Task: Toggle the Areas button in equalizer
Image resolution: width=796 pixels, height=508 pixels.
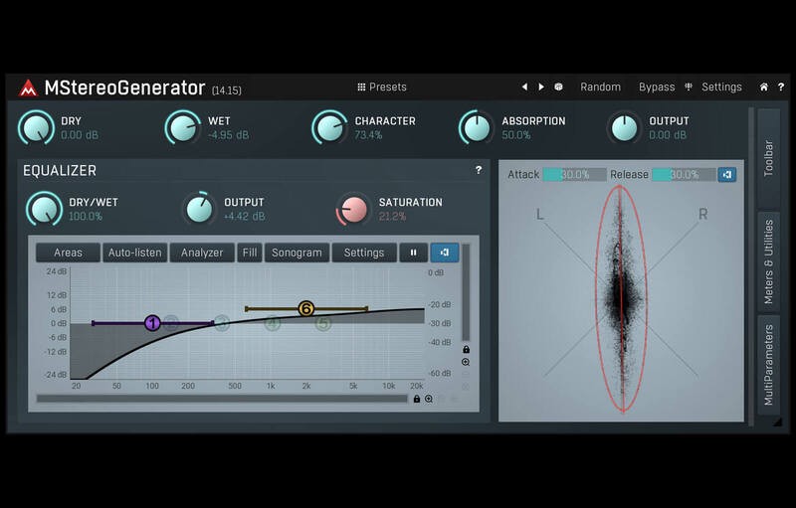Action: [68, 253]
